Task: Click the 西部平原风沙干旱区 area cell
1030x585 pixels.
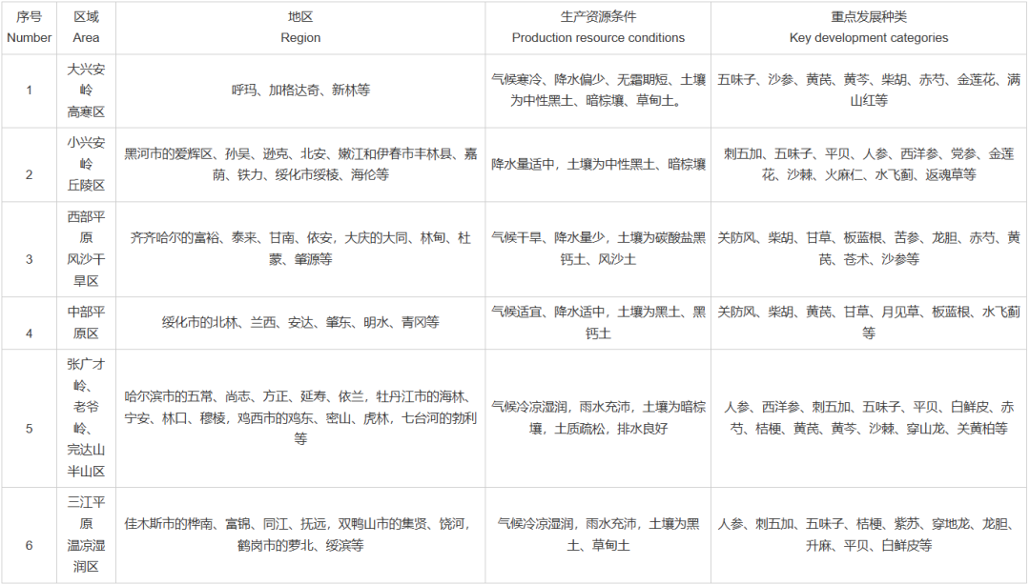Action: (x=86, y=249)
